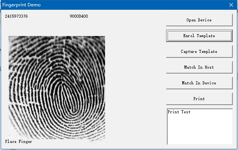Click the Place Finger status text
This screenshot has height=150, width=238.
pos(18,142)
